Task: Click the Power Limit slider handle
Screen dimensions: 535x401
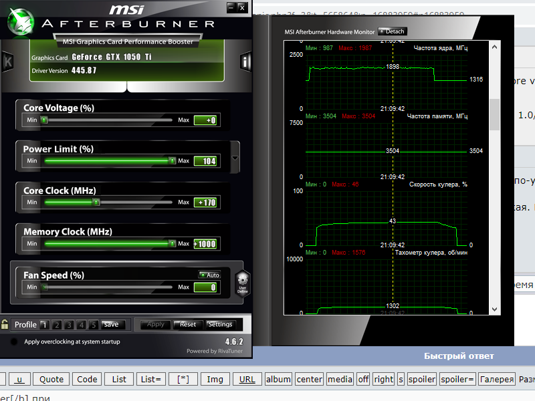Action: pyautogui.click(x=173, y=160)
